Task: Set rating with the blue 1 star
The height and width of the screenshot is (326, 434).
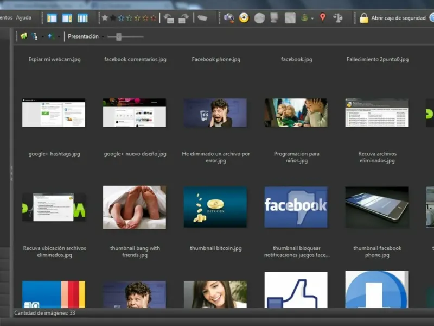Action: tap(121, 18)
